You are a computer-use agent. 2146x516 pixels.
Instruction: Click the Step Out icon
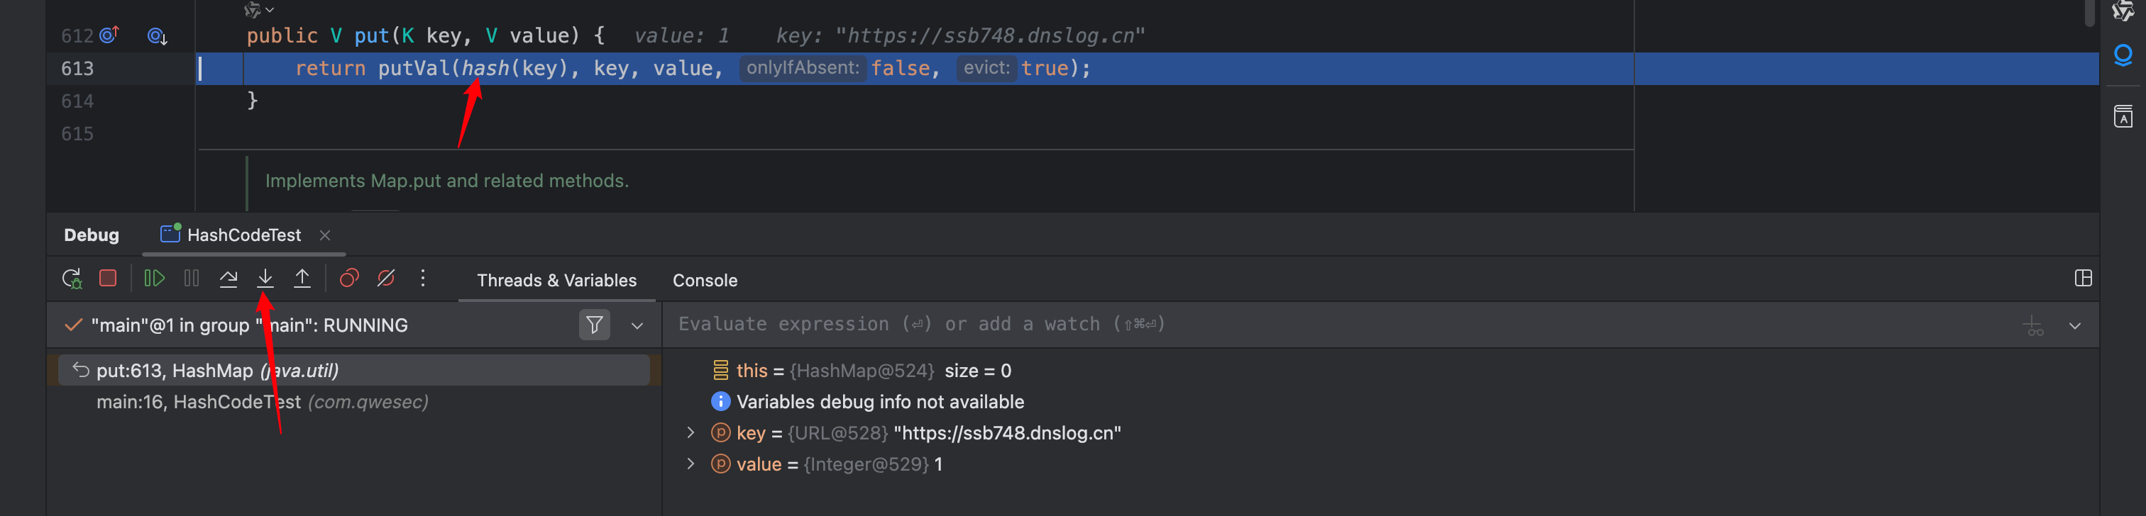[x=302, y=279]
